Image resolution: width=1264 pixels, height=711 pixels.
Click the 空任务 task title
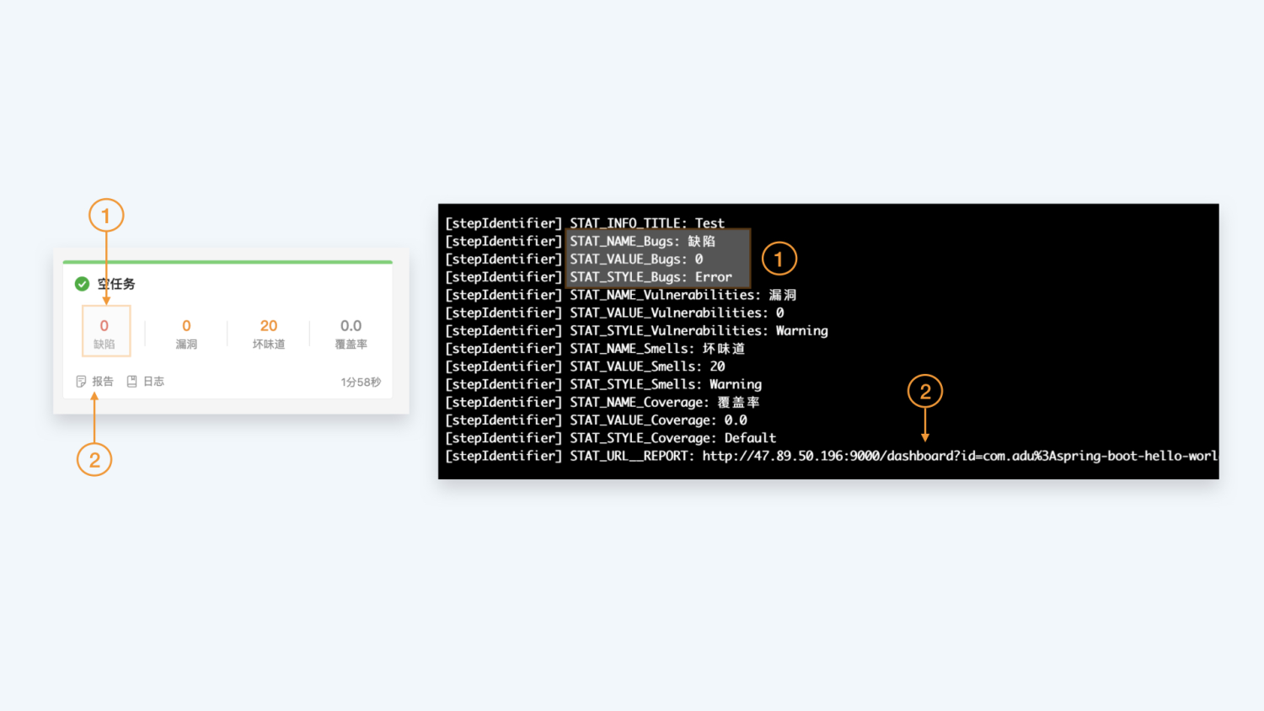click(x=116, y=284)
